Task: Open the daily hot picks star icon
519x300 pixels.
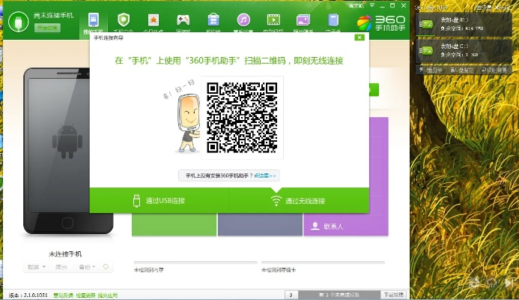Action: tap(154, 20)
